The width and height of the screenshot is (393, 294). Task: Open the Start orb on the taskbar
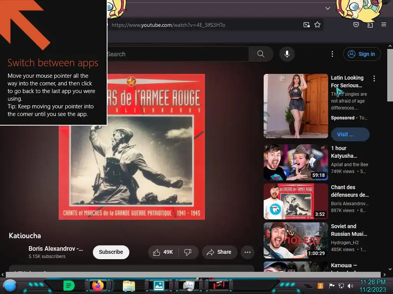pos(10,286)
